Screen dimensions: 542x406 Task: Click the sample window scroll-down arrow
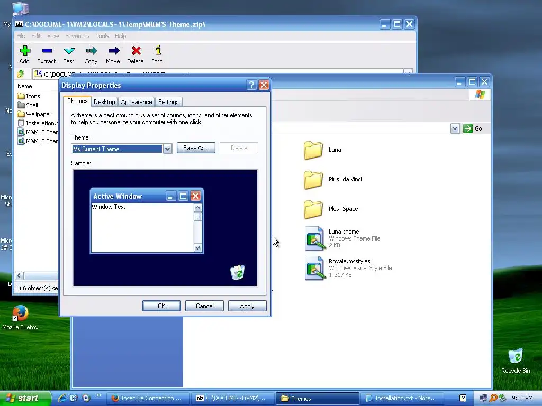198,247
